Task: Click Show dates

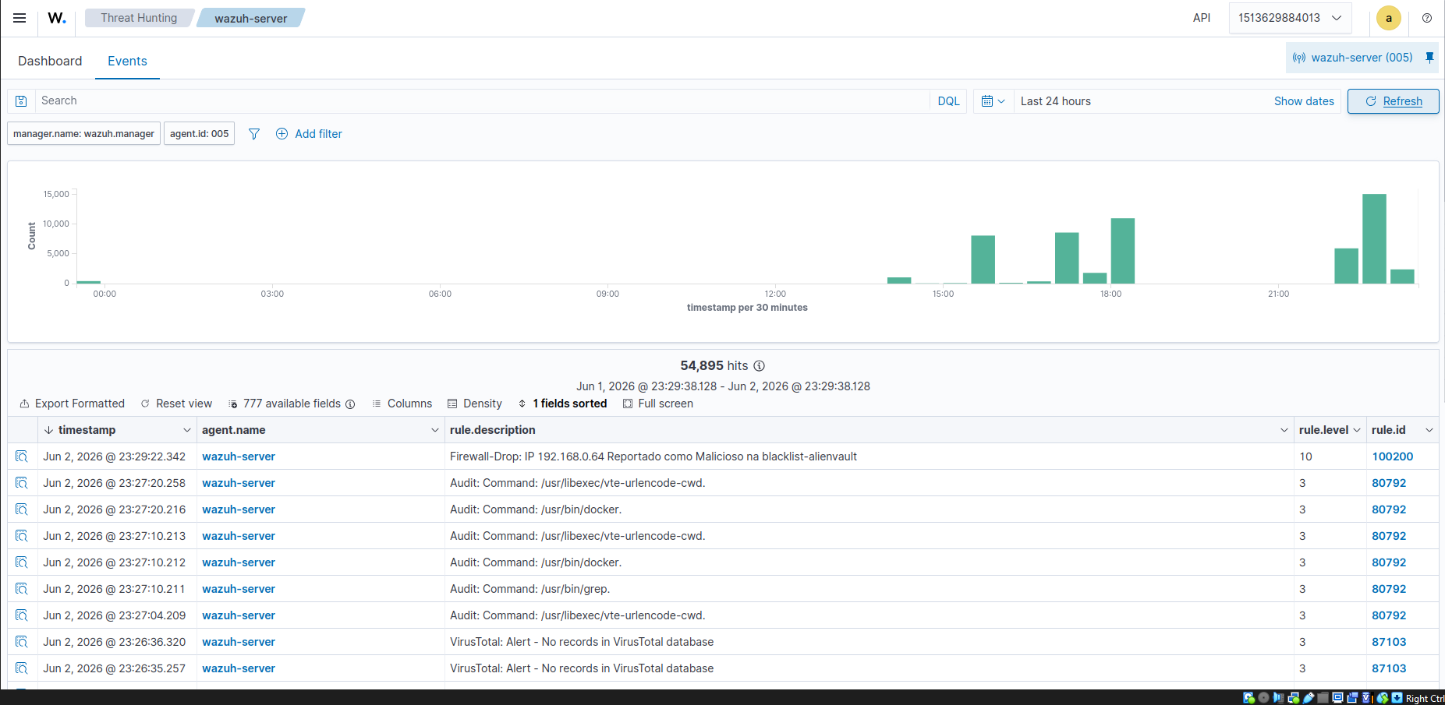Action: click(1304, 101)
